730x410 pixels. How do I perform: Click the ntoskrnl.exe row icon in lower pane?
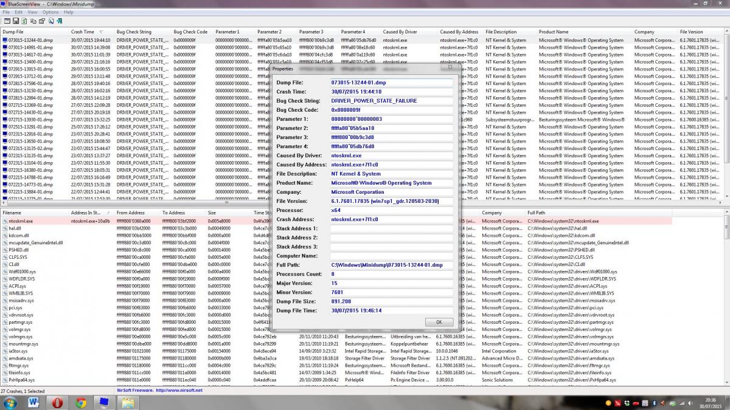(x=5, y=221)
